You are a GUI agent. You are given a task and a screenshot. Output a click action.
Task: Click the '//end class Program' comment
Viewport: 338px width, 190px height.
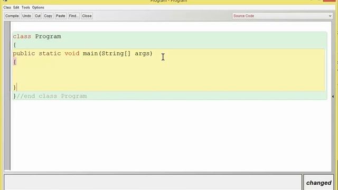tap(52, 96)
